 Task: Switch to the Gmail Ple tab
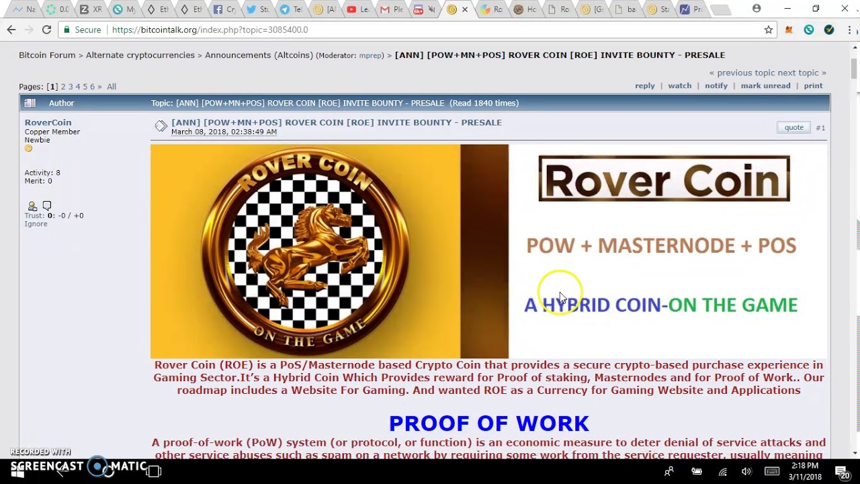click(x=392, y=9)
